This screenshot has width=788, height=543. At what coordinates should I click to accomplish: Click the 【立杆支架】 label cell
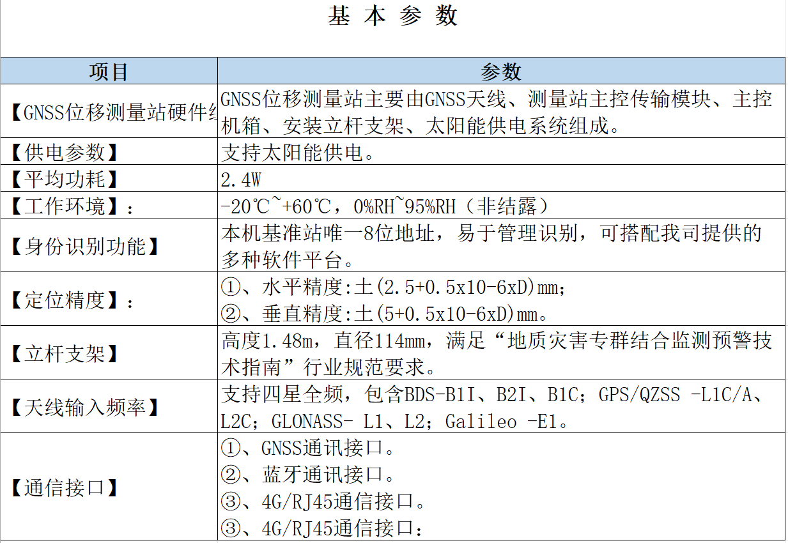pyautogui.click(x=109, y=353)
